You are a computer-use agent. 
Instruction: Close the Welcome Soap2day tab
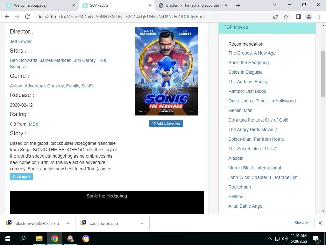coord(74,5)
